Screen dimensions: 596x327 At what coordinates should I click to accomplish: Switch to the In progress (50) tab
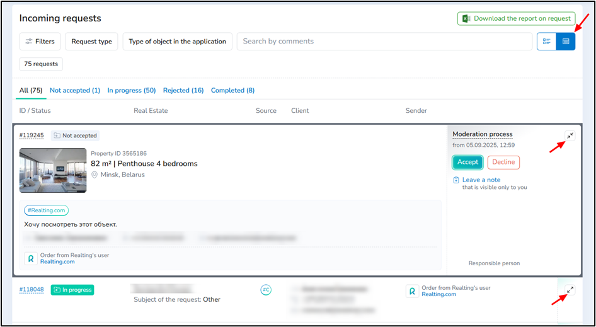click(131, 90)
